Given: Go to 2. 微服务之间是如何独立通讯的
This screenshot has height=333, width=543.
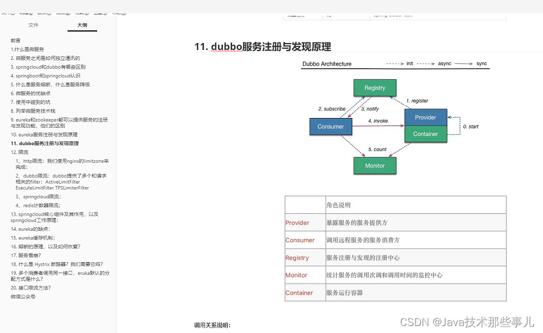Looking at the screenshot, I should pos(45,58).
